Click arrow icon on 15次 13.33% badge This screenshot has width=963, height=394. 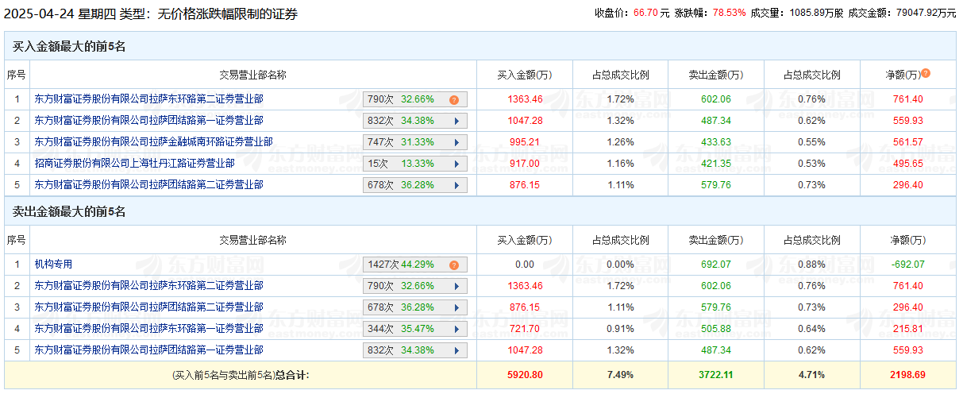coord(456,164)
